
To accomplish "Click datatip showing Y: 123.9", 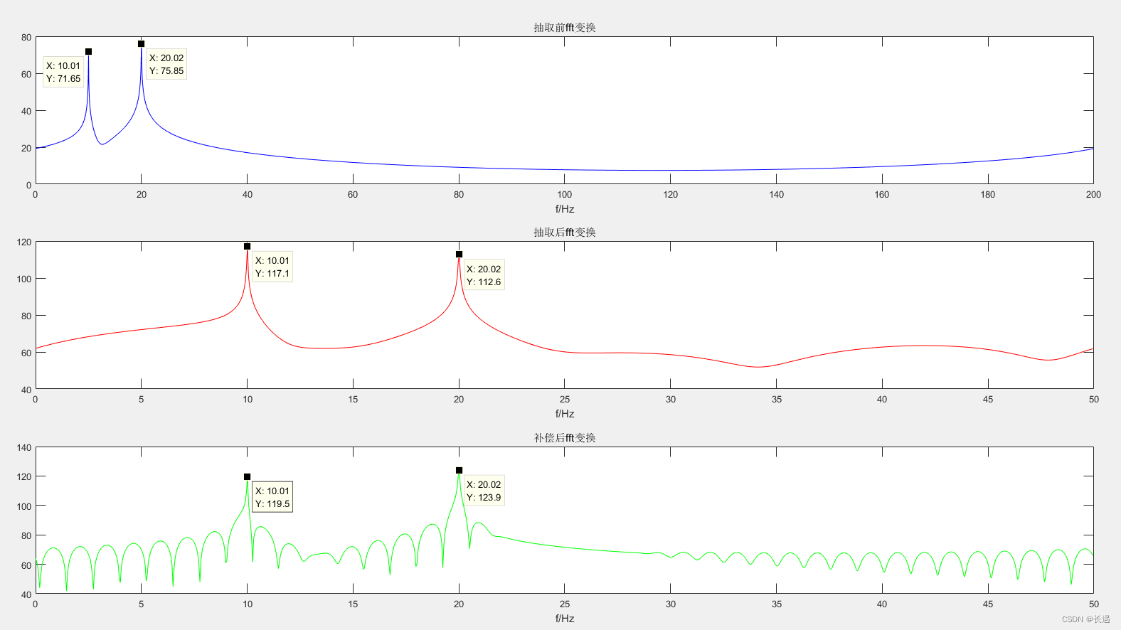I will (484, 491).
